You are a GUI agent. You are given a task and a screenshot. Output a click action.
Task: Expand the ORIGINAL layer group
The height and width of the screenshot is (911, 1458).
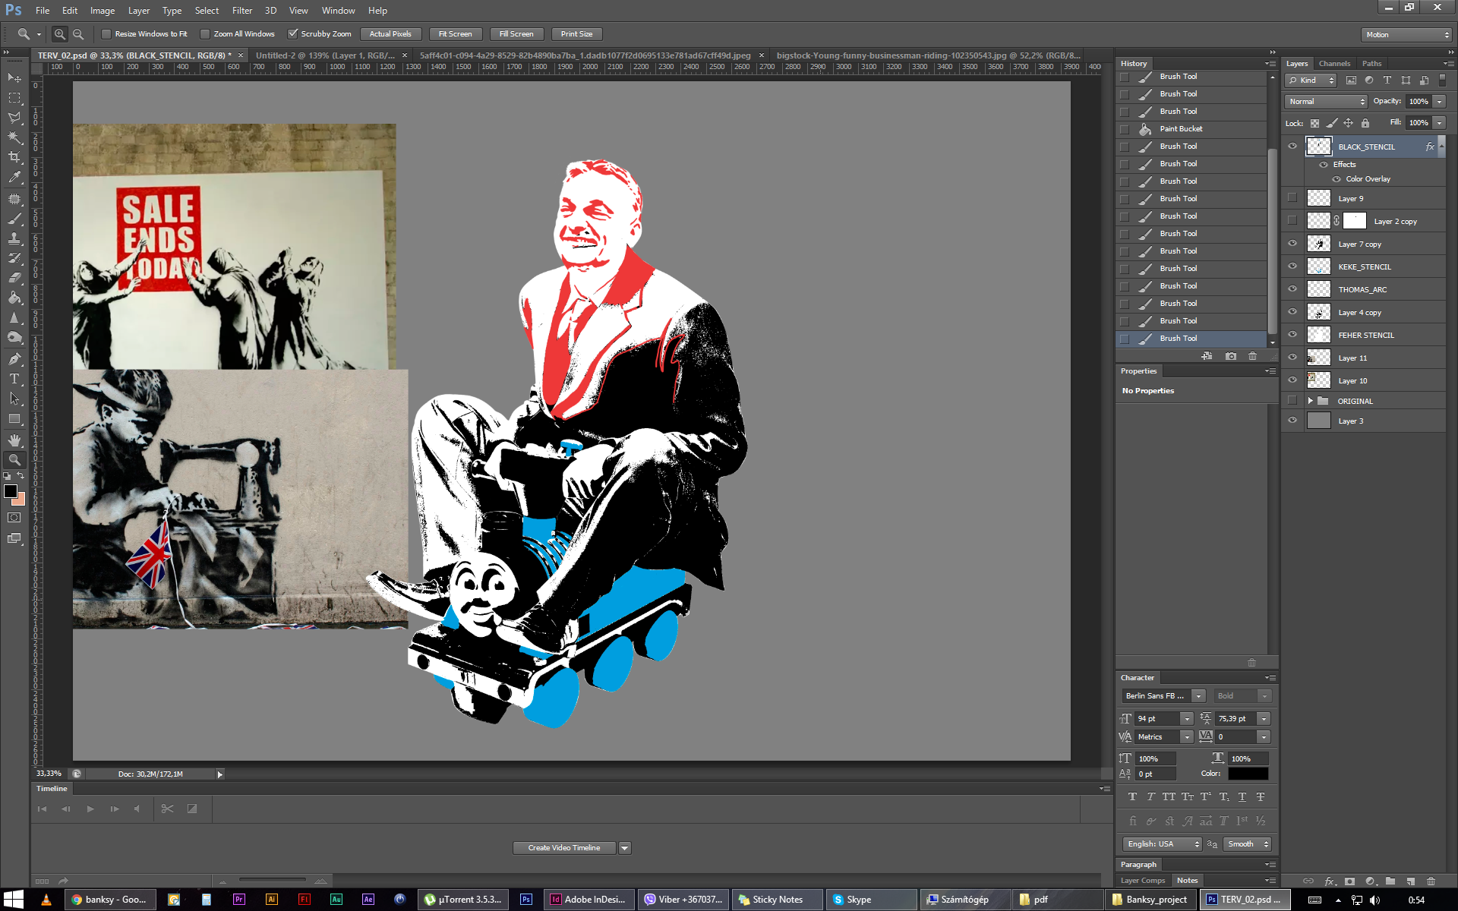coord(1310,401)
